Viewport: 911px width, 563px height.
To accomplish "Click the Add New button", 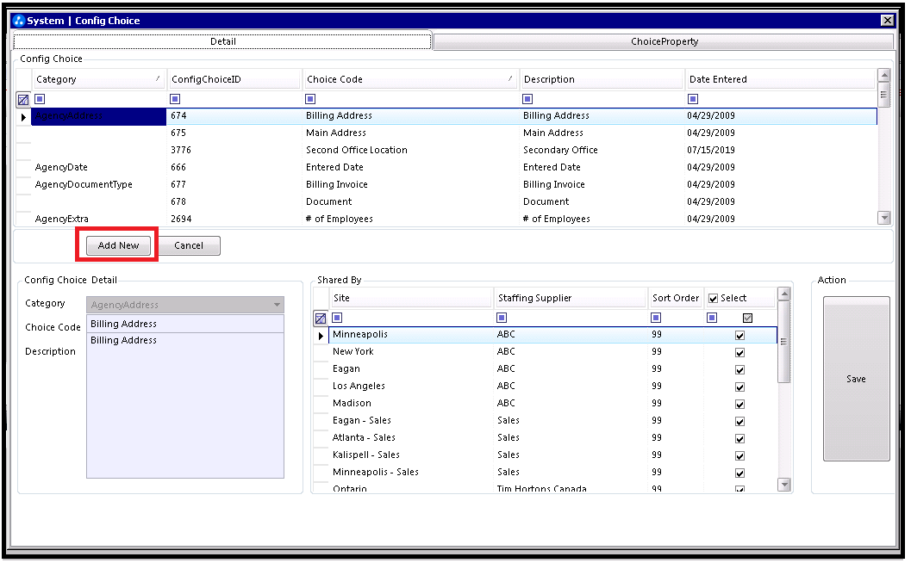I will pos(119,245).
